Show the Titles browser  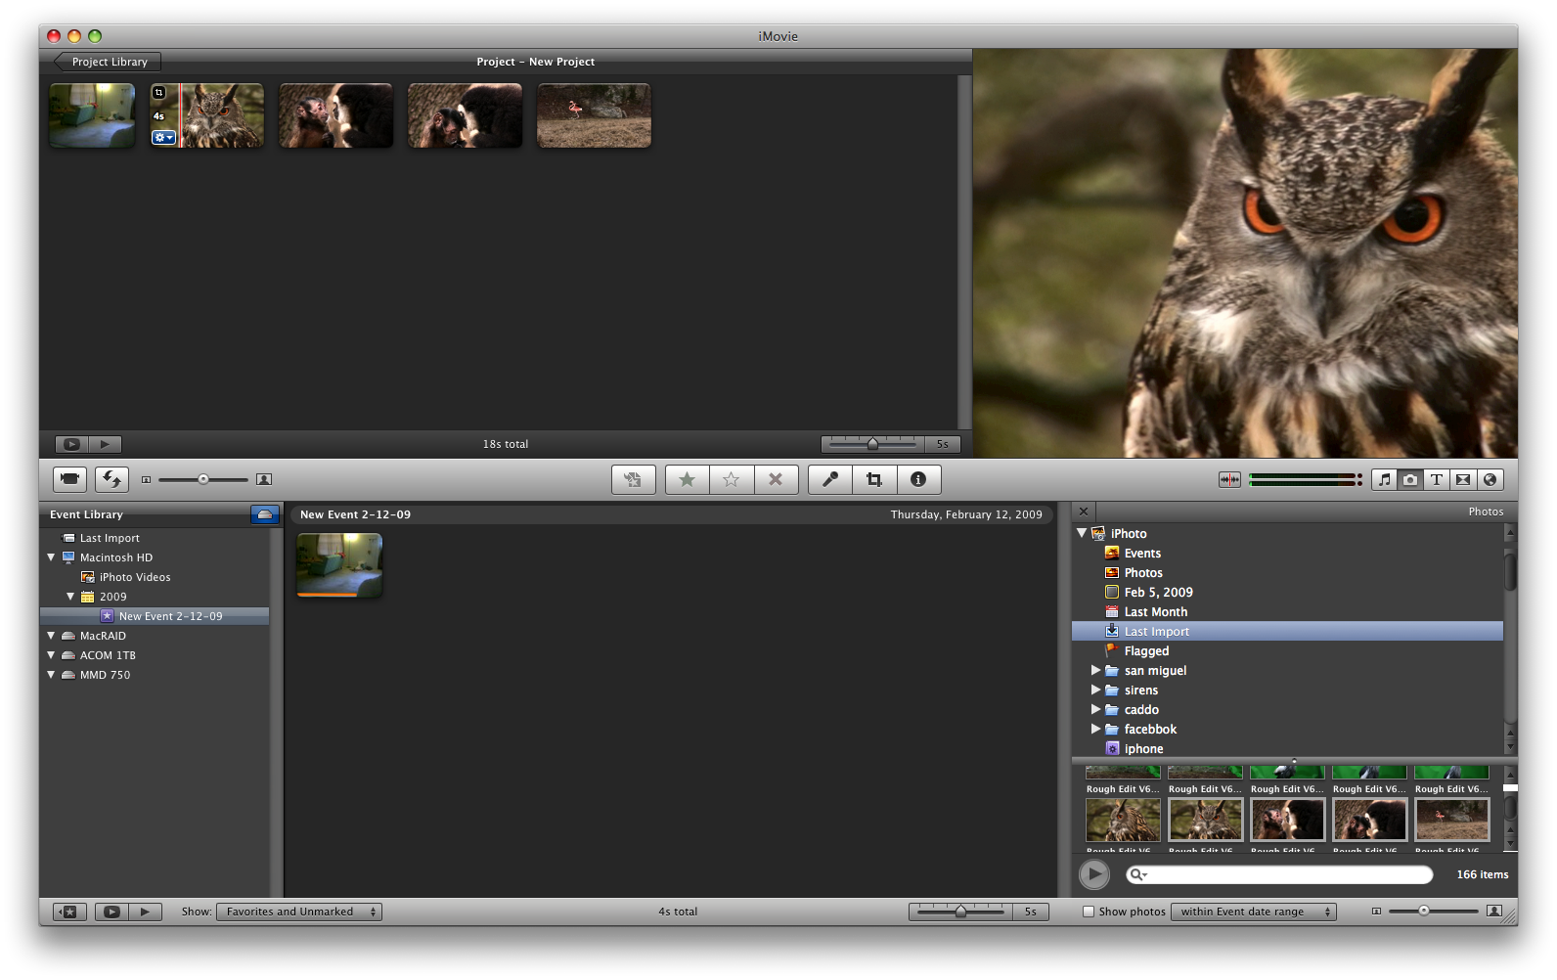coord(1436,479)
